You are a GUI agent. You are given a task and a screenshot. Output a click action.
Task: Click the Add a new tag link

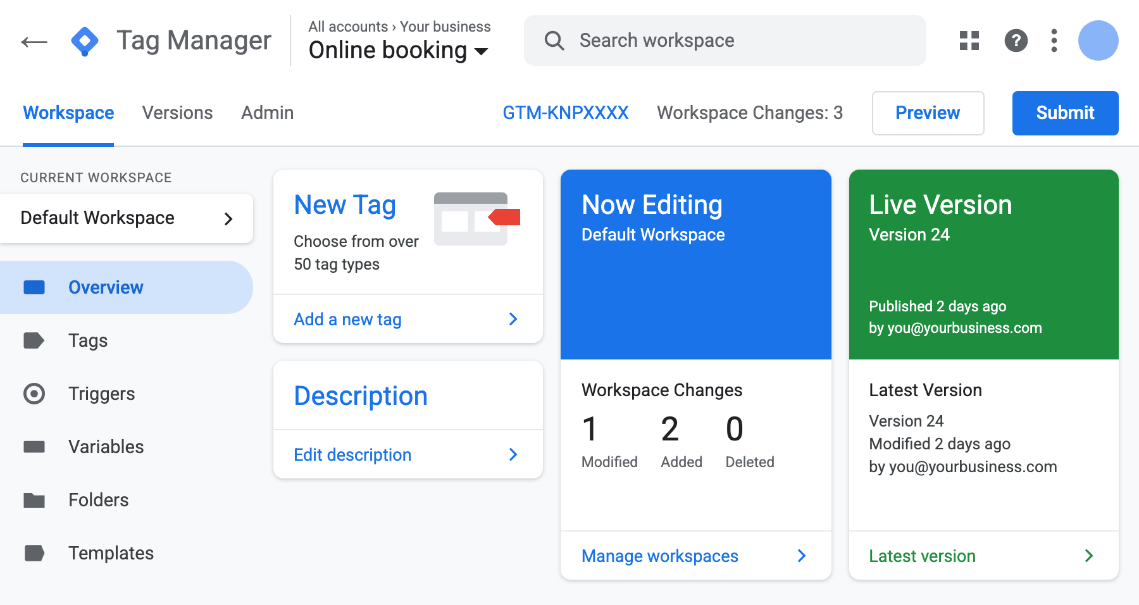347,320
